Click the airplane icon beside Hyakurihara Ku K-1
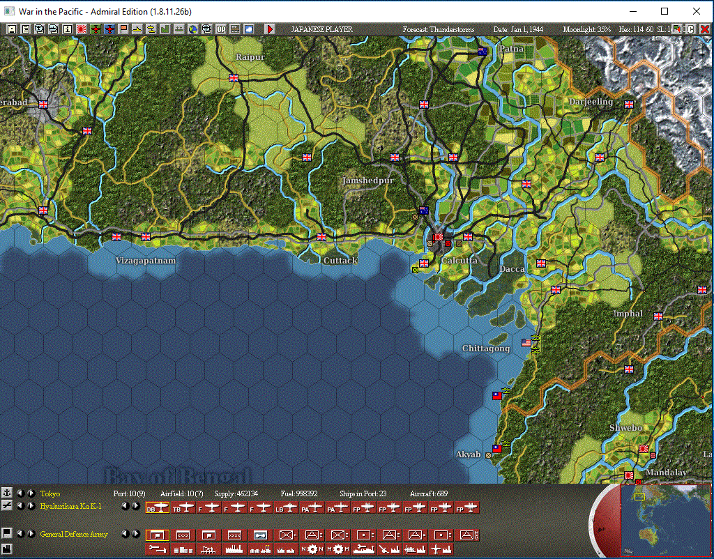 coord(7,506)
